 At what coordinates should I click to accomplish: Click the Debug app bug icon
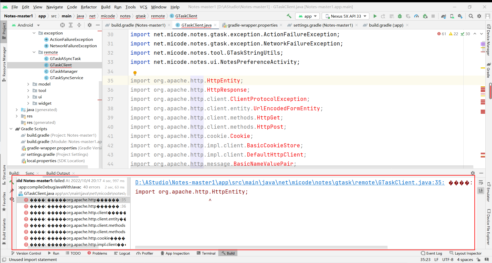(400, 16)
